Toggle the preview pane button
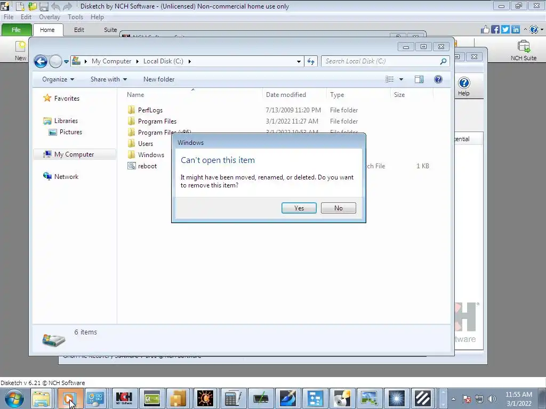The image size is (546, 409). (419, 79)
